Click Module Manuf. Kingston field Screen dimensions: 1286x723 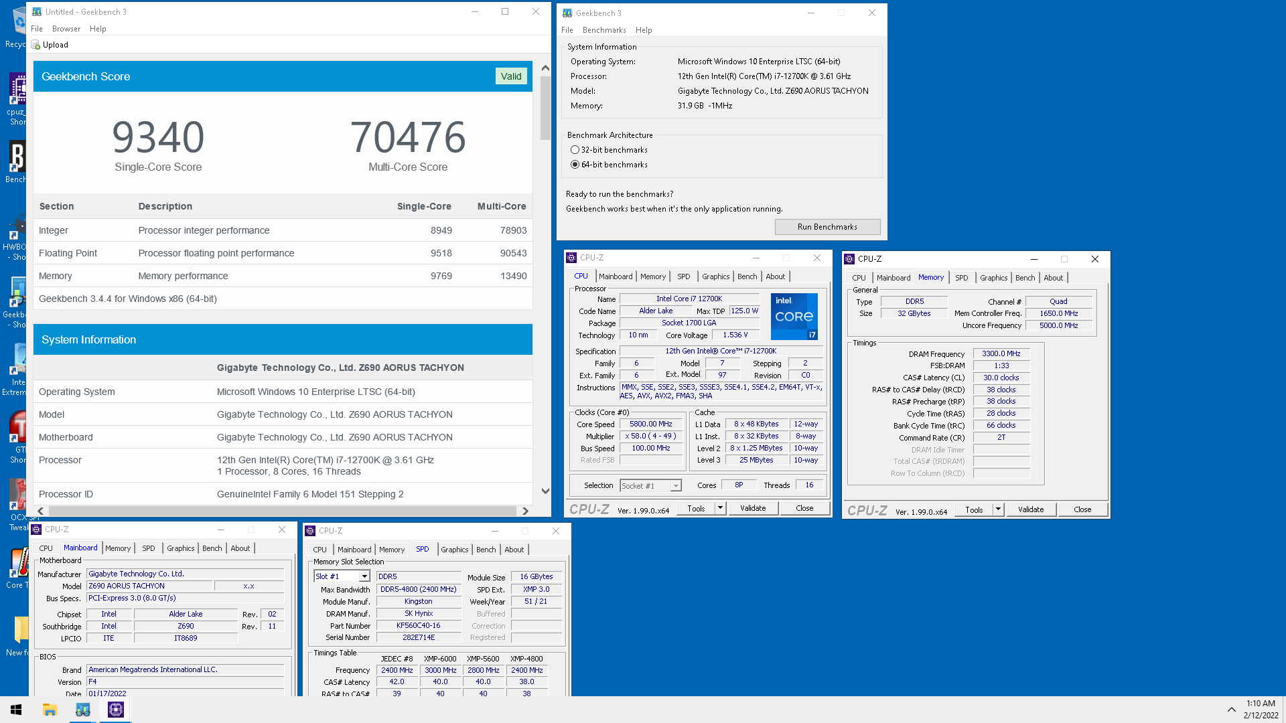point(419,601)
